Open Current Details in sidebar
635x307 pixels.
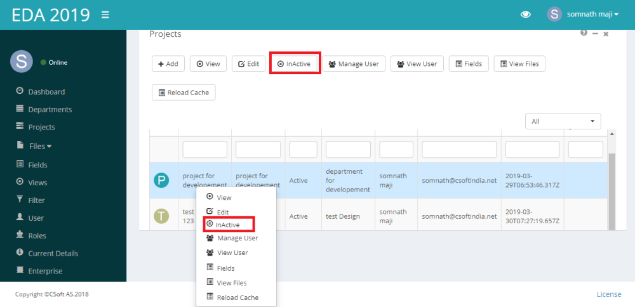[x=47, y=253]
